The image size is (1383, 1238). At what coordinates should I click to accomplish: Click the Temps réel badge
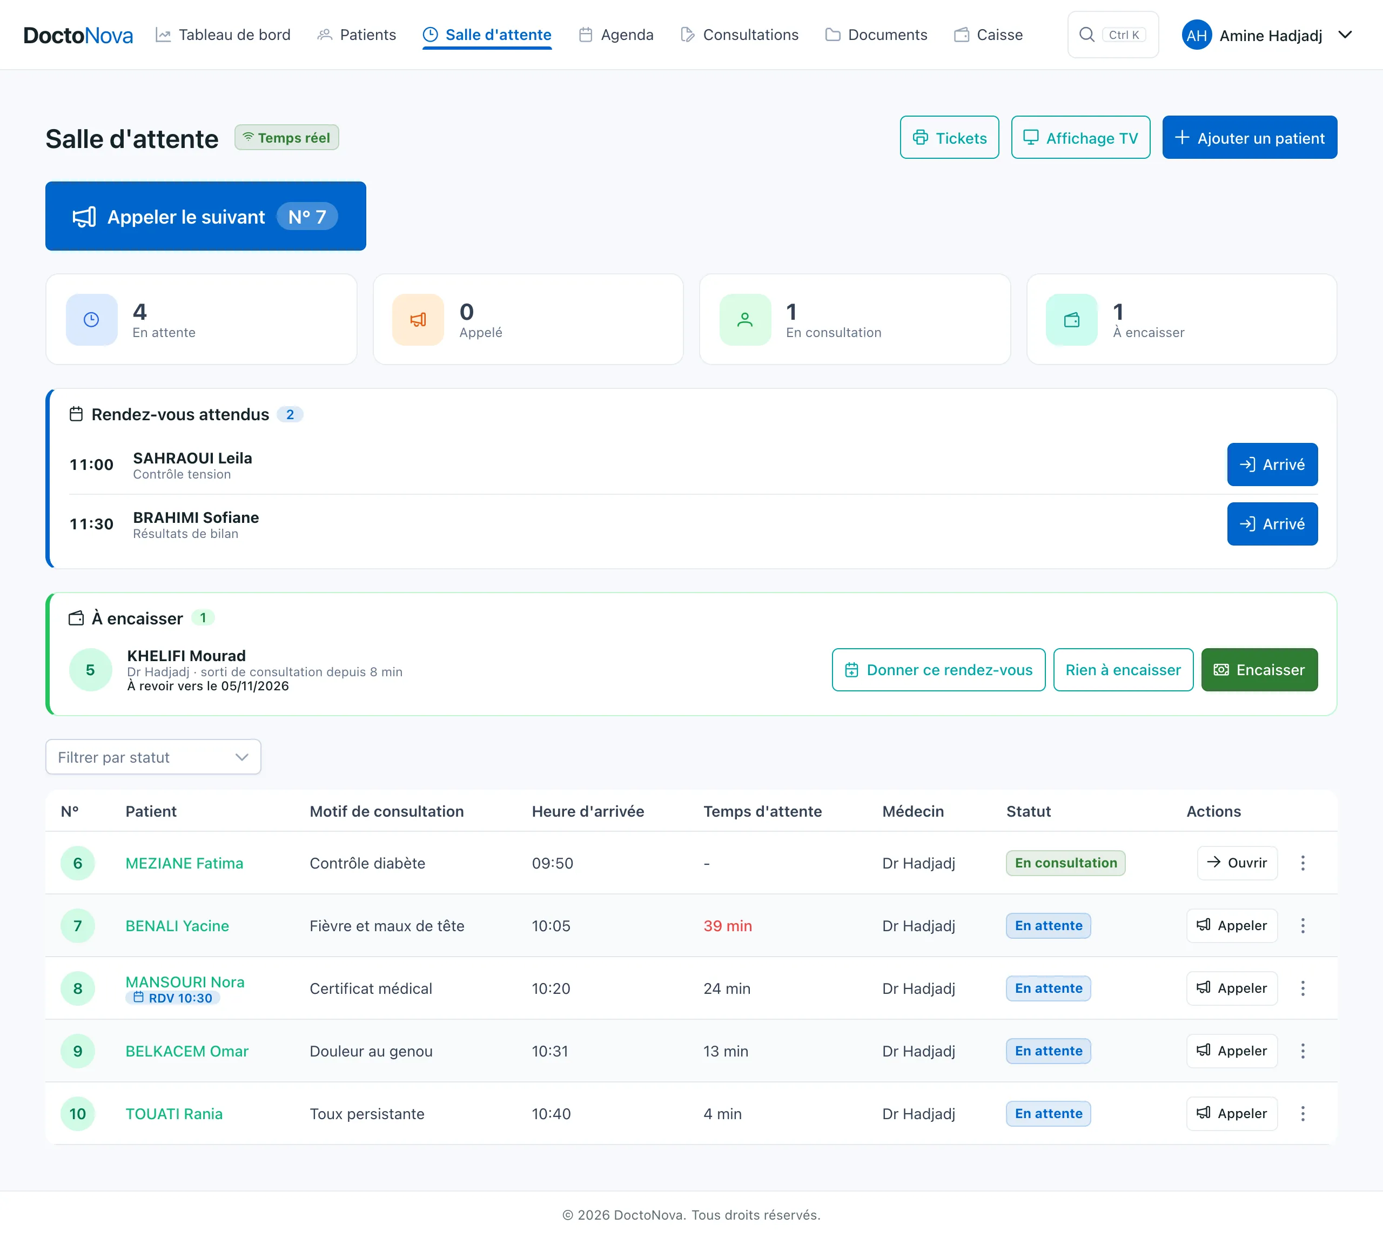coord(286,137)
